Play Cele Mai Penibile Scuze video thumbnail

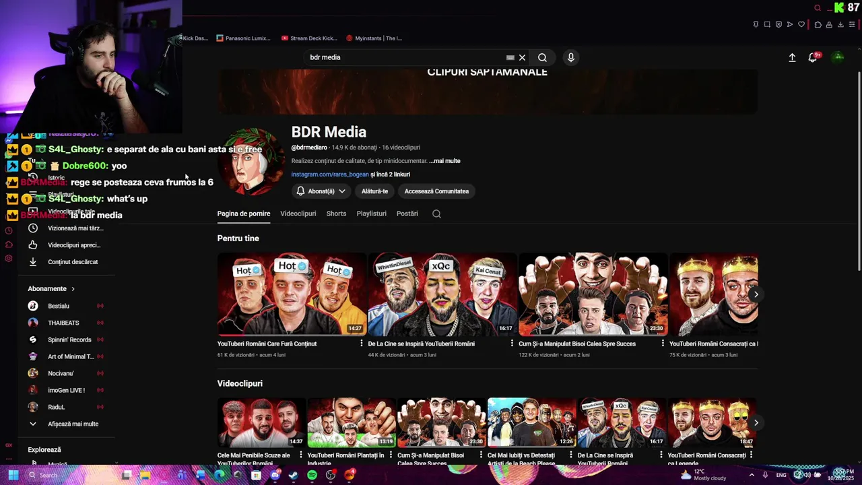click(x=261, y=423)
